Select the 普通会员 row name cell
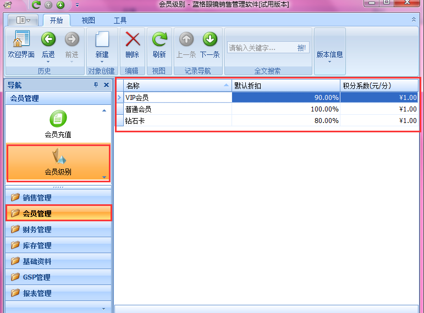This screenshot has height=313, width=424. pyautogui.click(x=178, y=109)
